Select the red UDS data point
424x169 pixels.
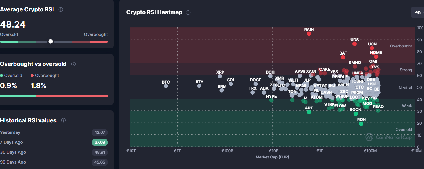pos(354,44)
